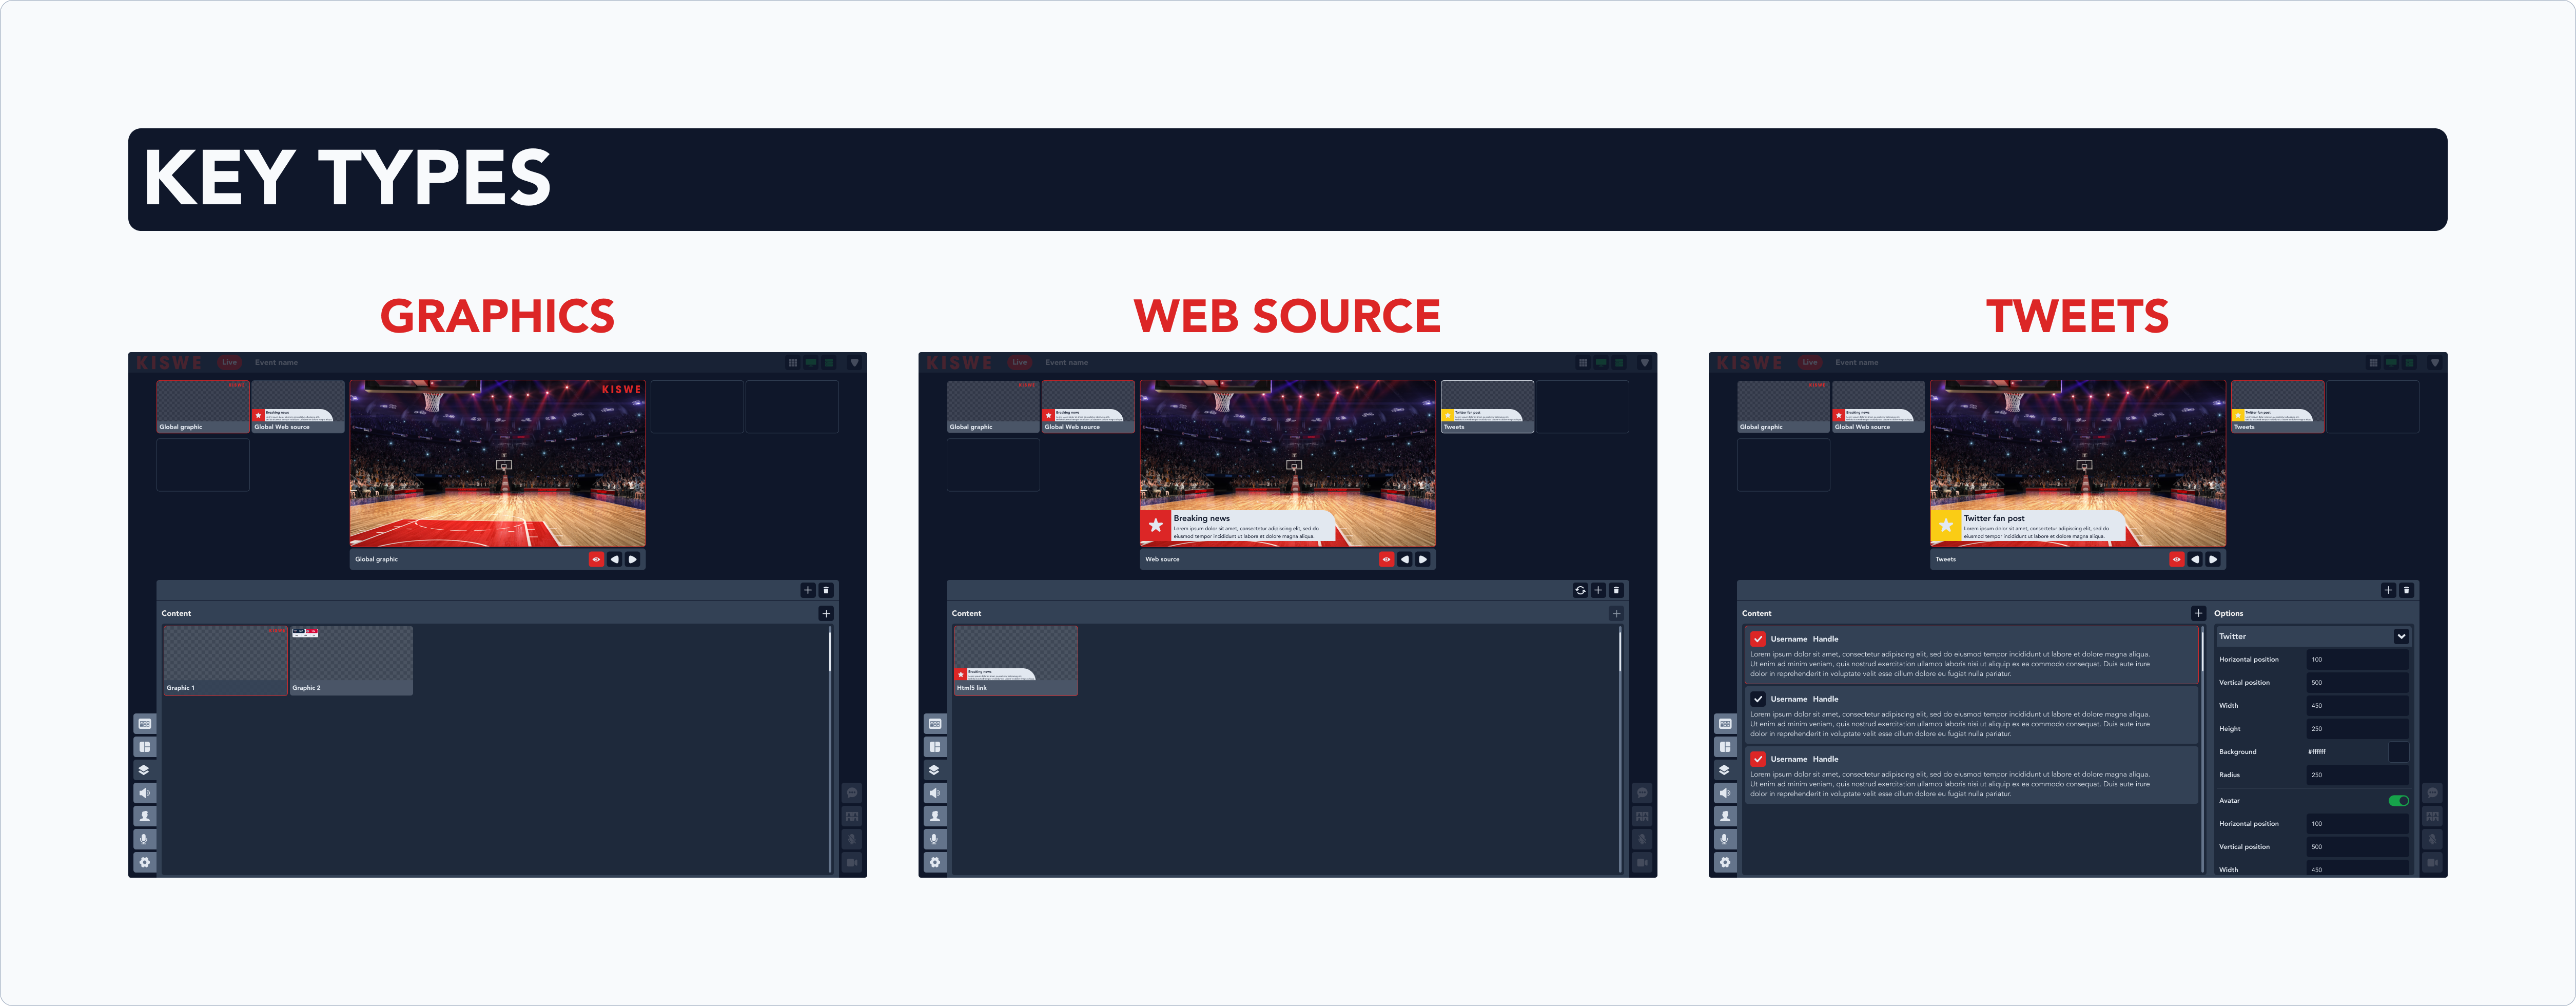Screen dimensions: 2576x1006
Task: Select Tweets key thumbnail in Tweets mockup
Action: coord(2277,406)
